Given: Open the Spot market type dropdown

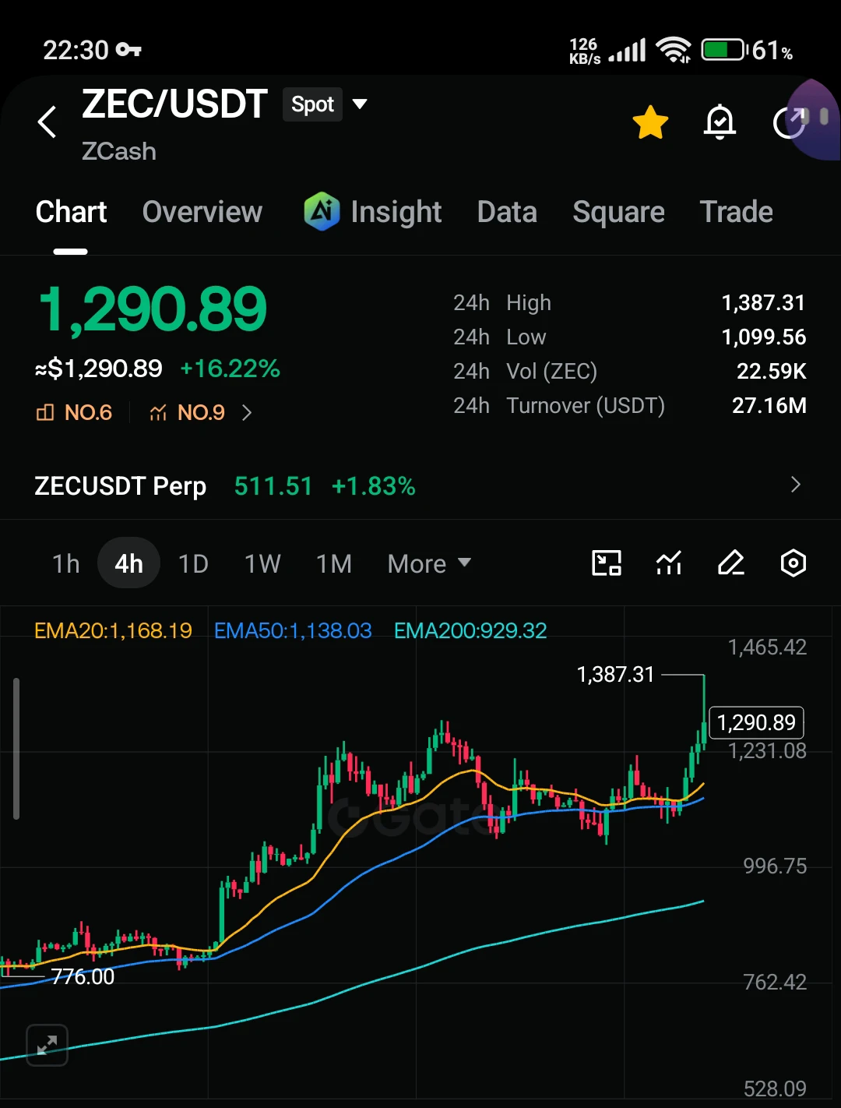Looking at the screenshot, I should (x=325, y=104).
